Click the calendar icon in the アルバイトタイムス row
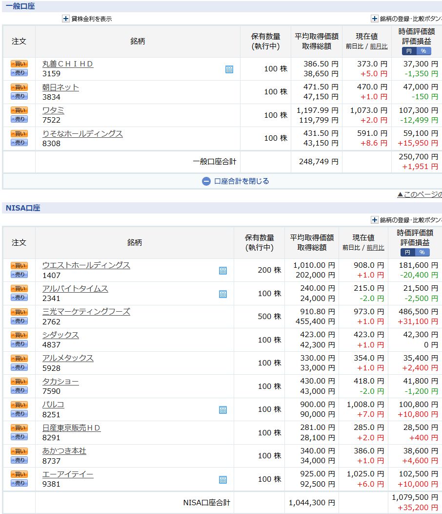Screen dimensions: 442x514 coord(223,294)
